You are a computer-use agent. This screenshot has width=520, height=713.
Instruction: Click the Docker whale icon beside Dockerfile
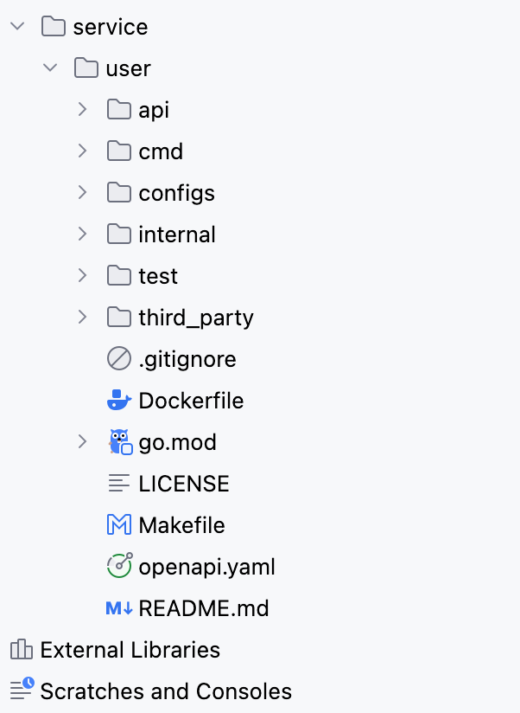click(x=118, y=401)
